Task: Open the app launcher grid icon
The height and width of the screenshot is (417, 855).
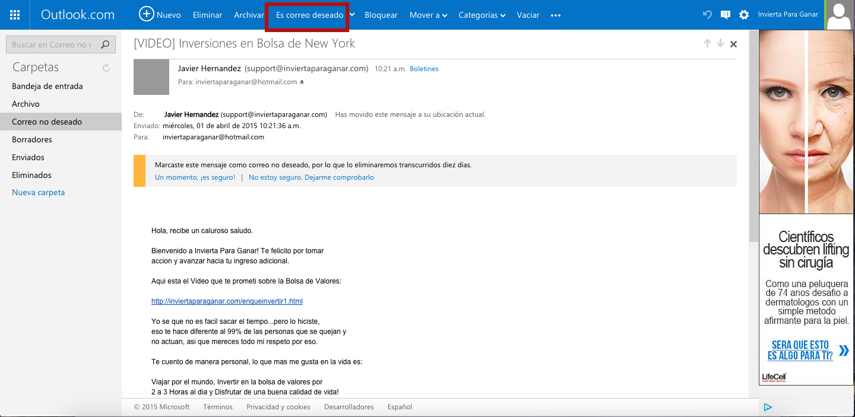Action: pos(15,15)
